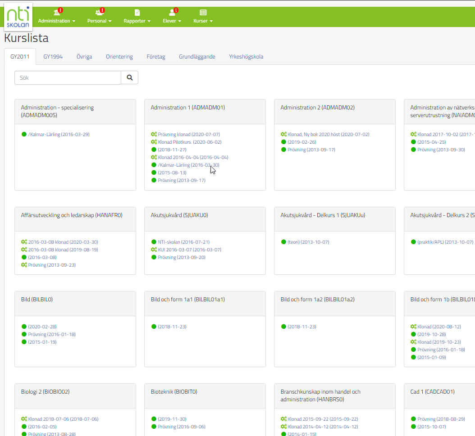
Task: Click clone icon beside Klonad, Ny bok 2020 höst
Action: 283,134
